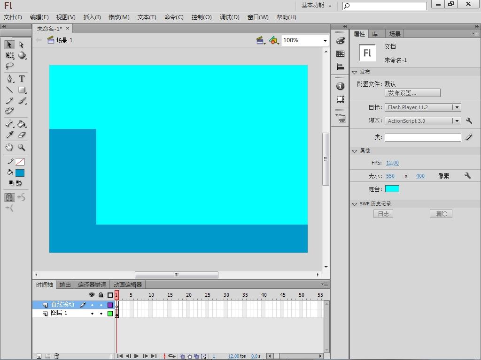Select the Lasso tool
This screenshot has height=360, width=481.
click(9, 66)
